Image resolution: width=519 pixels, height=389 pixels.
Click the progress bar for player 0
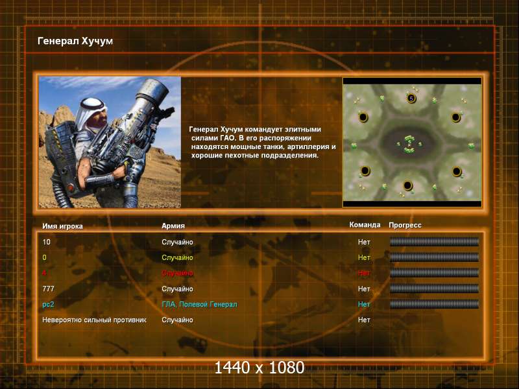[x=434, y=257]
